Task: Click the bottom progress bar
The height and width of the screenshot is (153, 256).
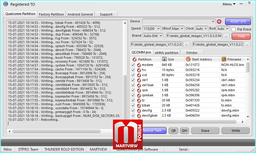Action: [x=128, y=143]
